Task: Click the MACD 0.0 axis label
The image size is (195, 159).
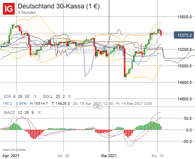Action: pos(189,130)
